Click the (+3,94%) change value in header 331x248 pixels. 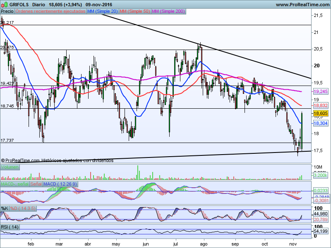click(x=72, y=5)
